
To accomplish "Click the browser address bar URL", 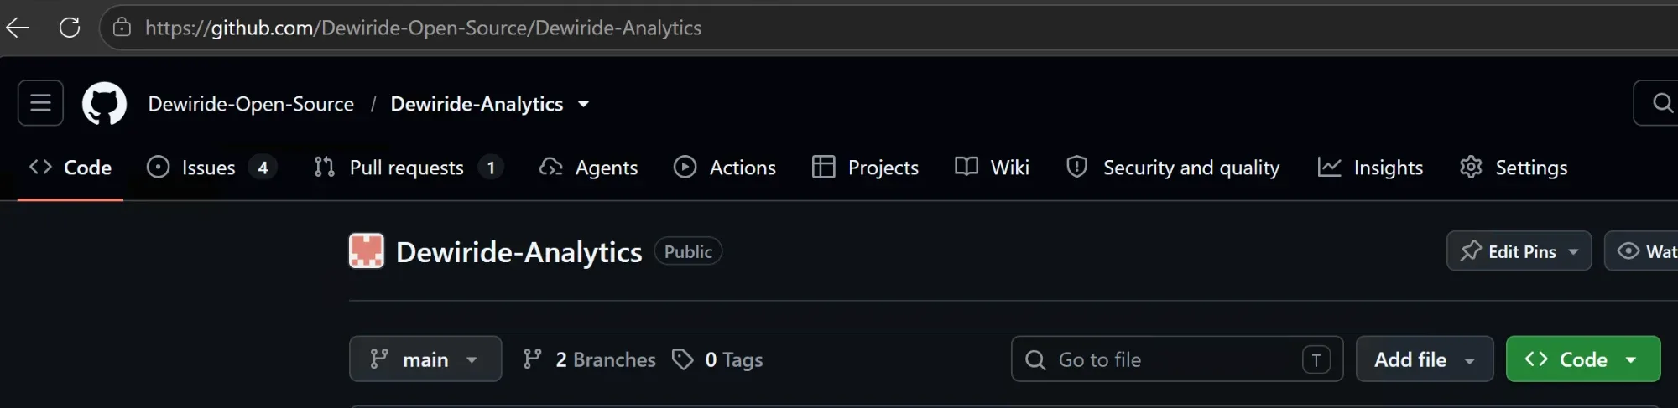I will 423,28.
